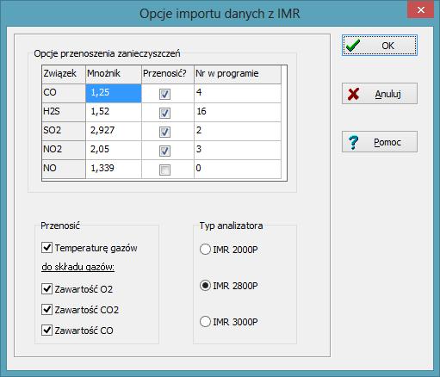Screen dimensions: 440x377
Task: Click program number cell 2 for SO2
Action: (x=238, y=131)
